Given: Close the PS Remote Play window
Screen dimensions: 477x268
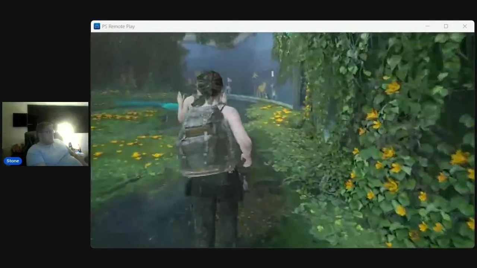Looking at the screenshot, I should (465, 26).
